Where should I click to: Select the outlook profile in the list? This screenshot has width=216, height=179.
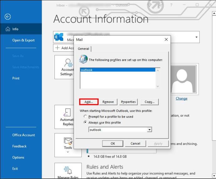[x=118, y=70]
